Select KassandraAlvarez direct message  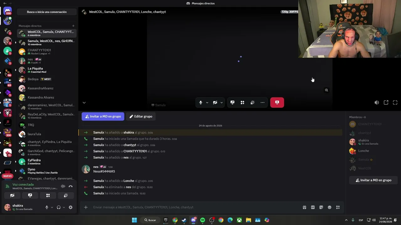click(47, 88)
